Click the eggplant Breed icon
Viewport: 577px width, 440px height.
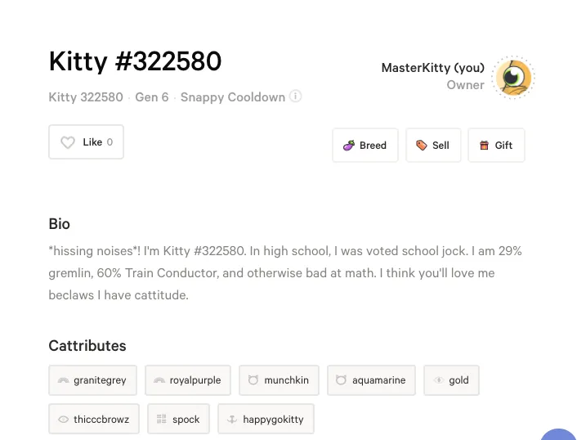pos(349,146)
